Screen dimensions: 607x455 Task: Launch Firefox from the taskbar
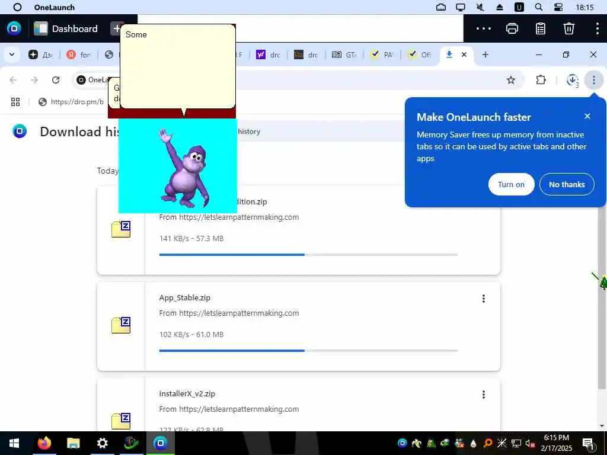[x=44, y=443]
